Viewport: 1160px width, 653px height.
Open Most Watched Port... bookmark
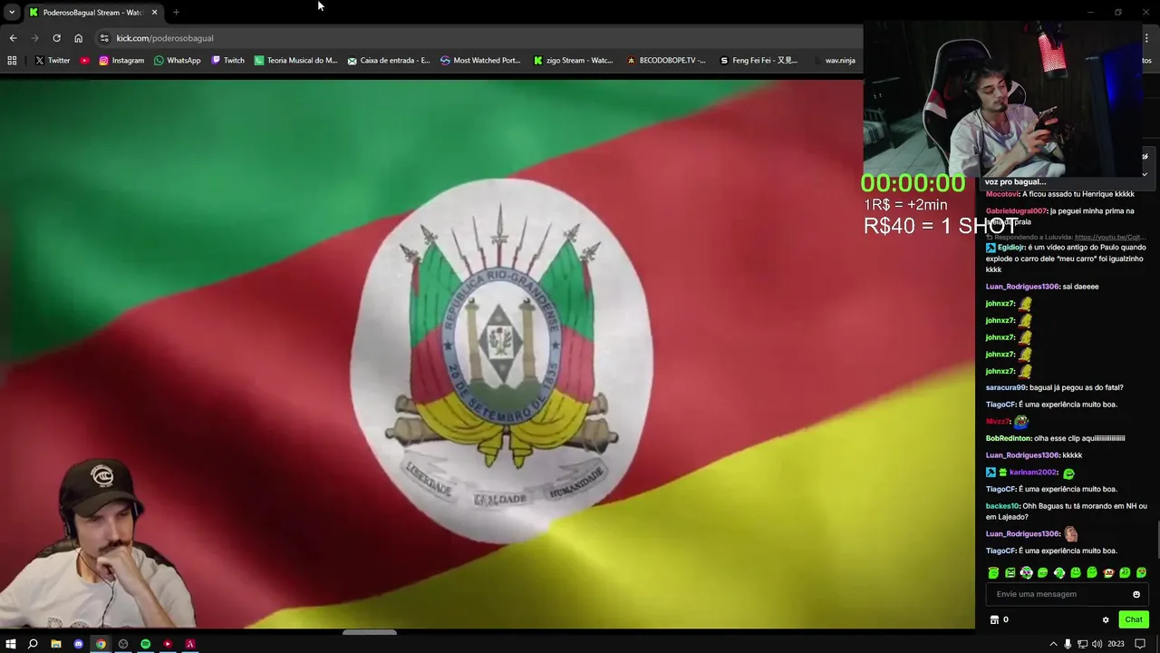point(480,61)
